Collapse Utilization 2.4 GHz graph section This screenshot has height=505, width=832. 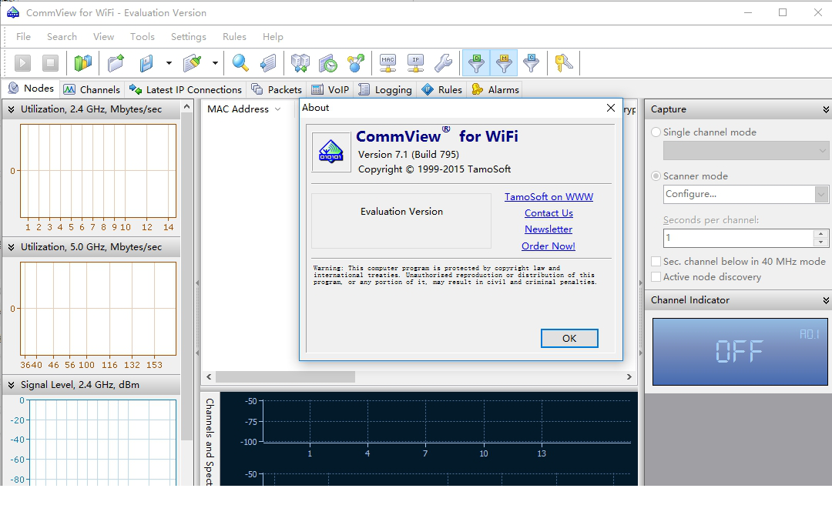[11, 109]
